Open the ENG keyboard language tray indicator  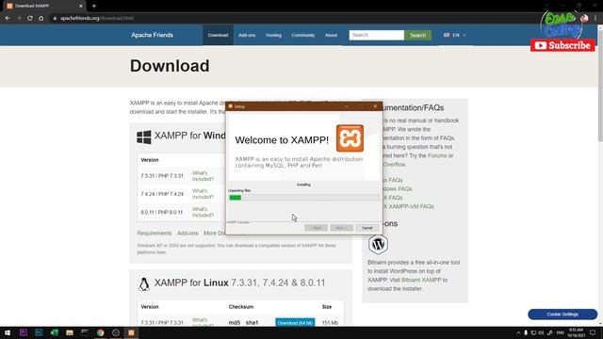pos(561,332)
